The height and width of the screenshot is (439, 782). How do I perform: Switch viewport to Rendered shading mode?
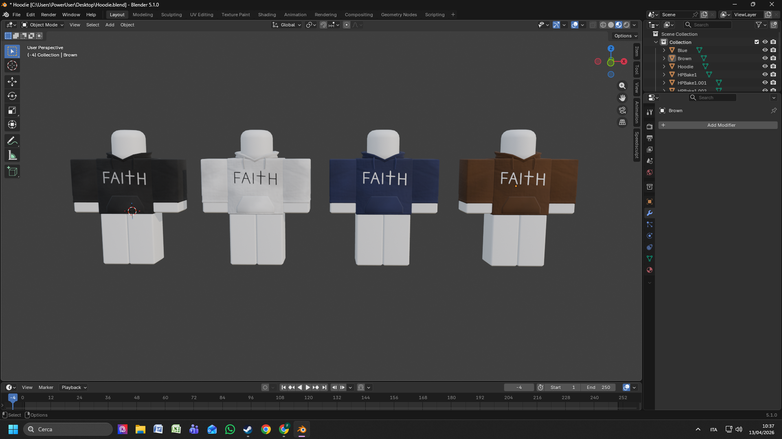click(626, 25)
